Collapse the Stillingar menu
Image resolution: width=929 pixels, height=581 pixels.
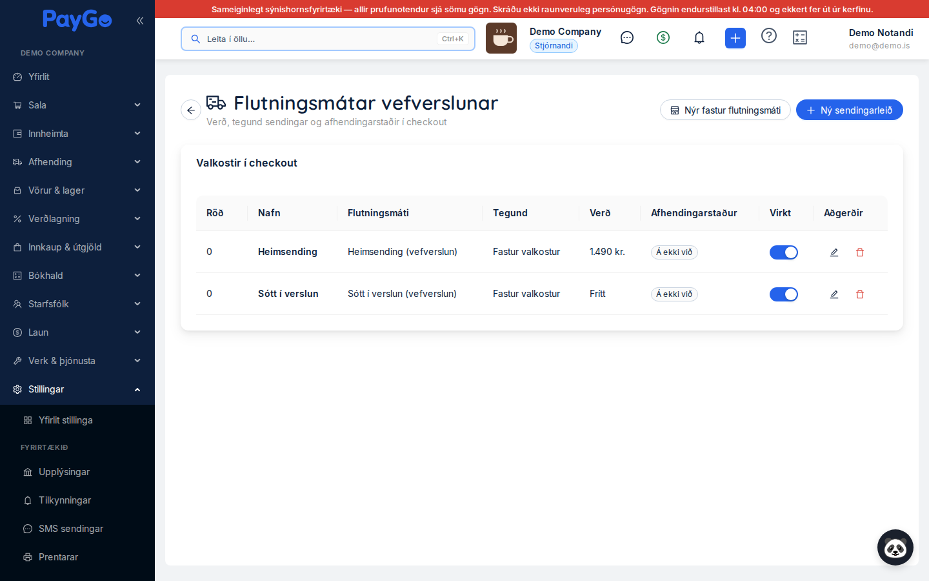coord(77,389)
